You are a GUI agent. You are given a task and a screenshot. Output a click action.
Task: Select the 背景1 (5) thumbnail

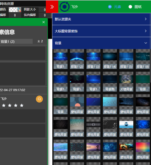coord(126,59)
